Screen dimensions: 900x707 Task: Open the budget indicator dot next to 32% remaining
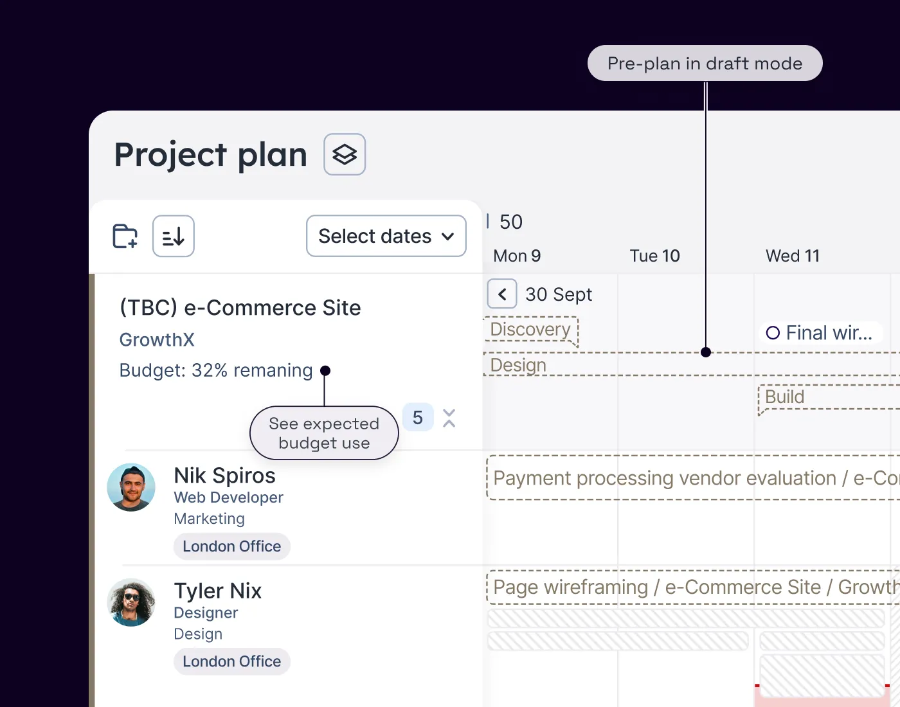pyautogui.click(x=325, y=371)
